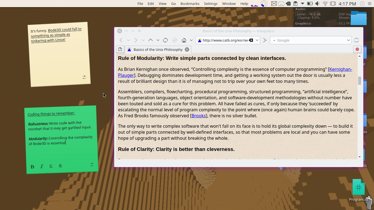
Task: Open the Discord tray icon
Action: point(281,4)
